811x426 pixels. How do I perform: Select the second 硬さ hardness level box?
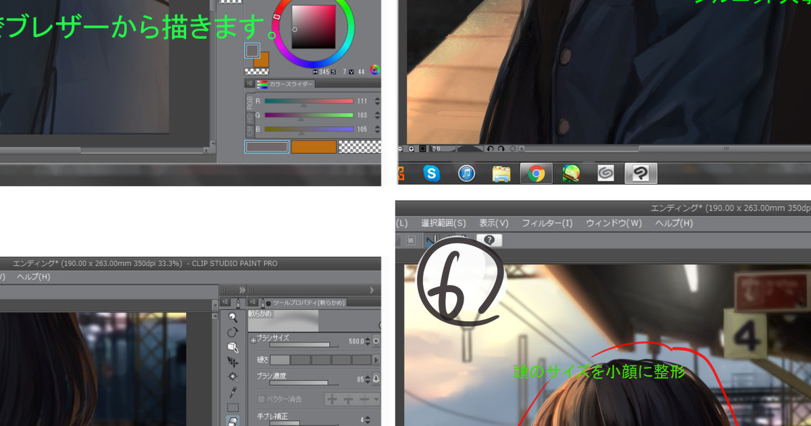click(x=301, y=360)
